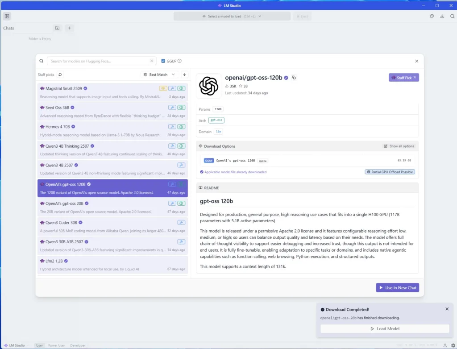This screenshot has height=349, width=457.
Task: Create a new chat folder
Action: [58, 28]
